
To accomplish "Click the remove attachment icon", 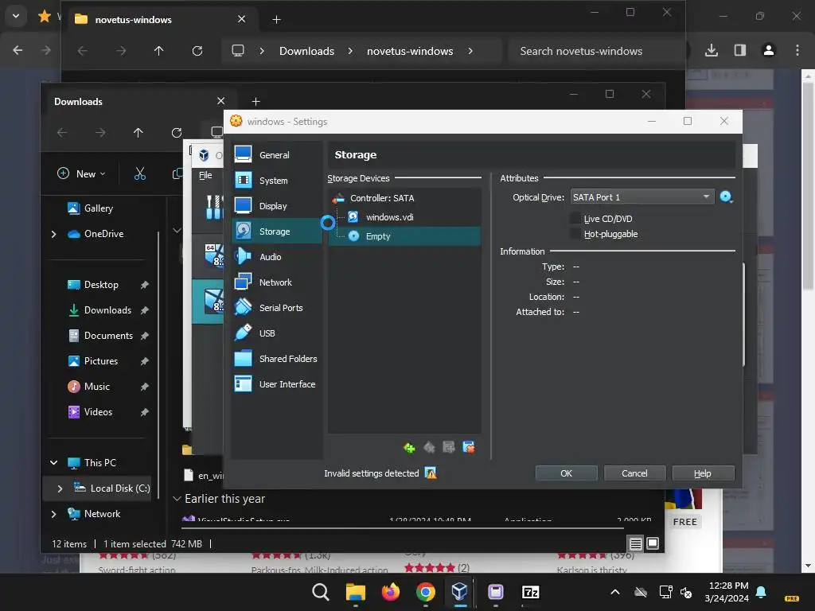I will (x=468, y=447).
